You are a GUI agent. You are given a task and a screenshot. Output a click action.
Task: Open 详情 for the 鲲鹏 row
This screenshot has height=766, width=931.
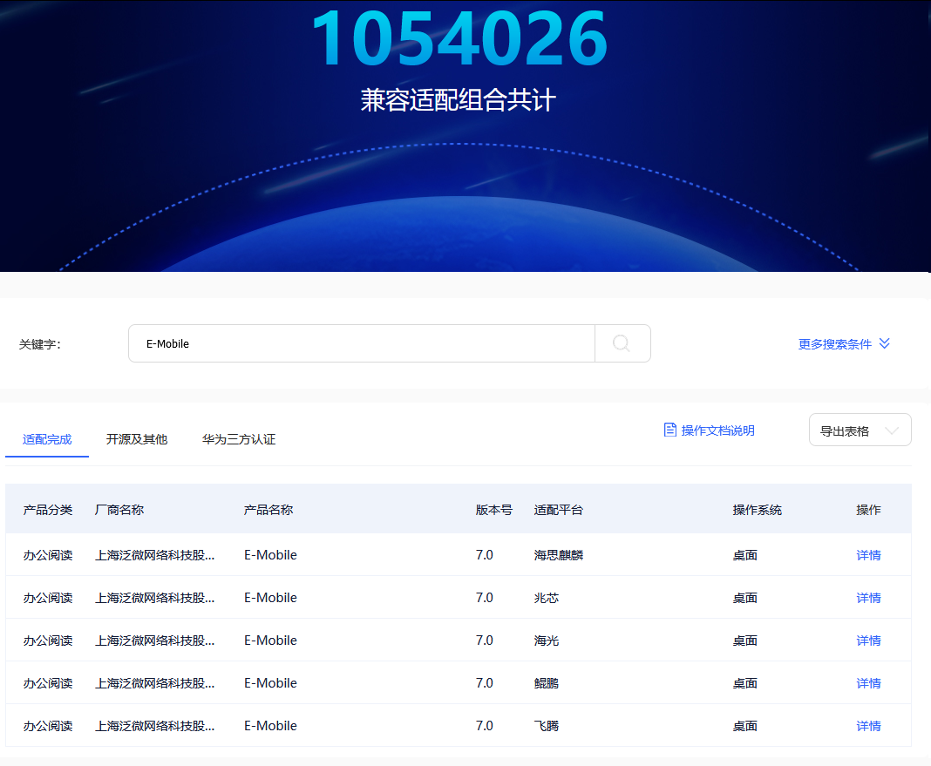tap(868, 682)
